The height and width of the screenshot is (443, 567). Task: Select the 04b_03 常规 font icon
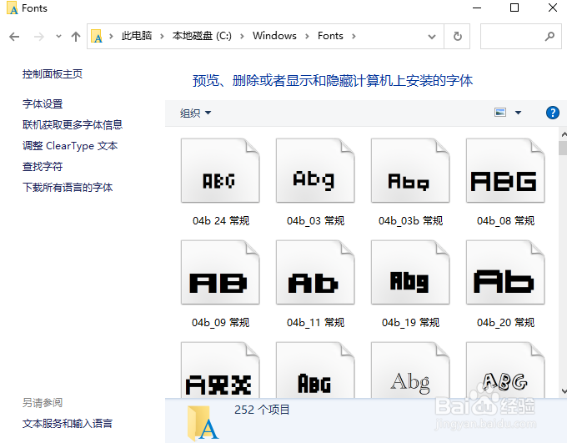pos(315,170)
